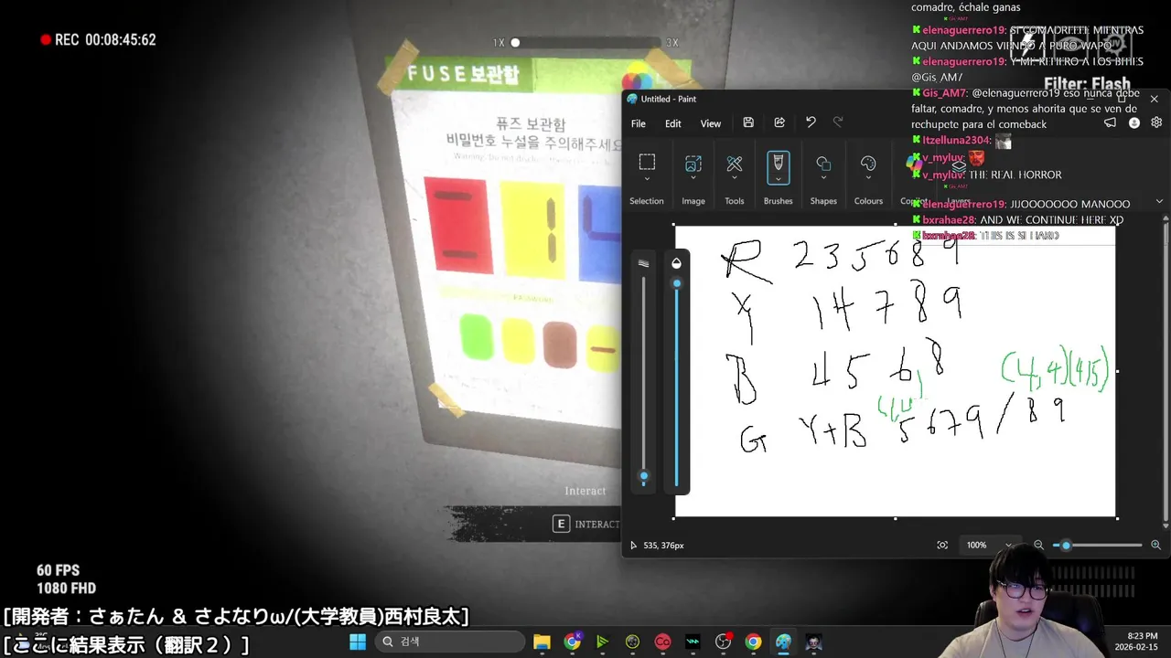Save the Paint document with disk icon

click(748, 122)
